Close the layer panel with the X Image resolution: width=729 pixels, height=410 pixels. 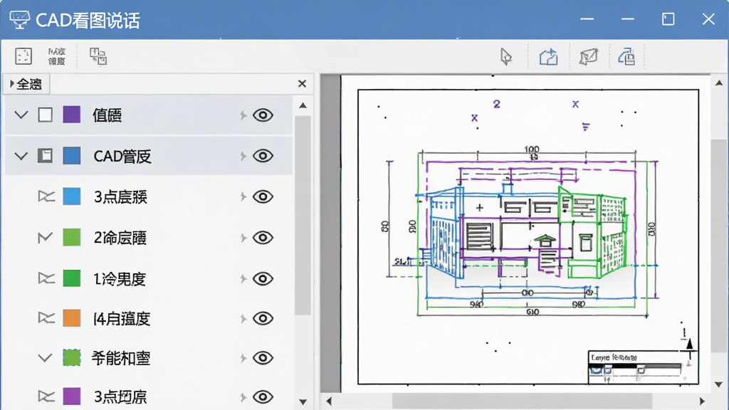[x=302, y=84]
